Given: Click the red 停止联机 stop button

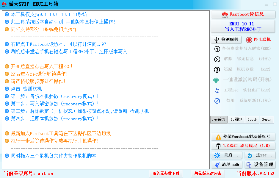Looking at the screenshot, I should click(x=258, y=40).
